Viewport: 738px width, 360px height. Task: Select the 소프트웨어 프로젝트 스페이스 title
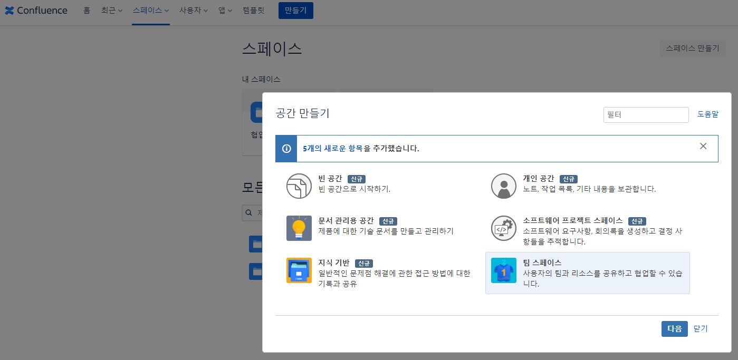click(x=573, y=220)
